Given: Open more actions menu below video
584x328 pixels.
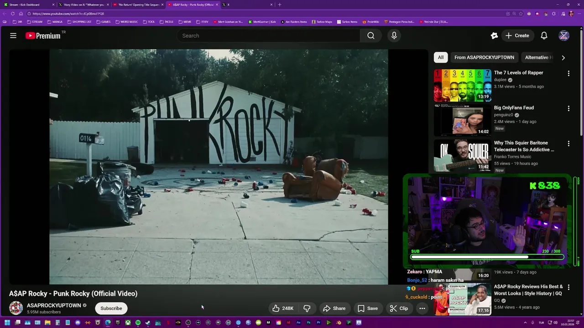Looking at the screenshot, I should [422, 308].
